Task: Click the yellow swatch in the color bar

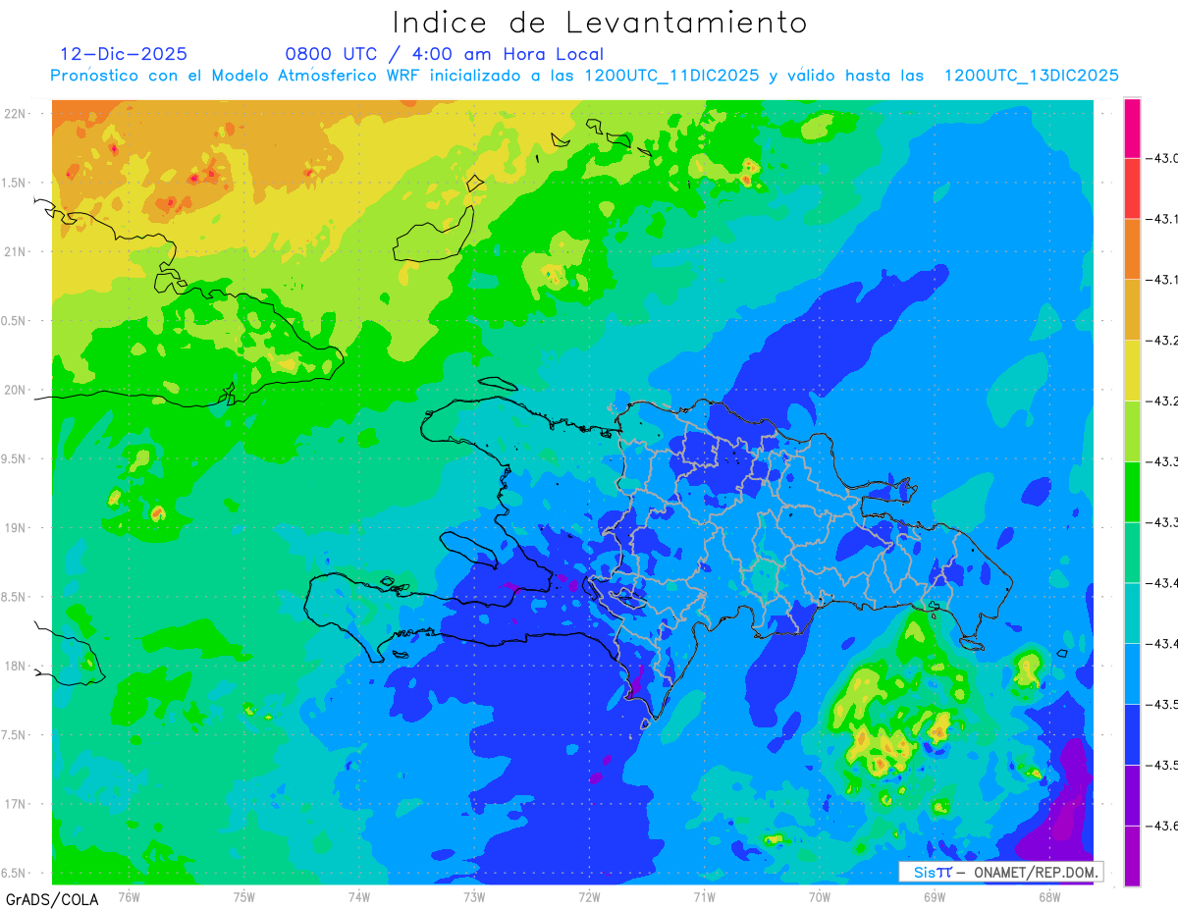Action: (1132, 370)
